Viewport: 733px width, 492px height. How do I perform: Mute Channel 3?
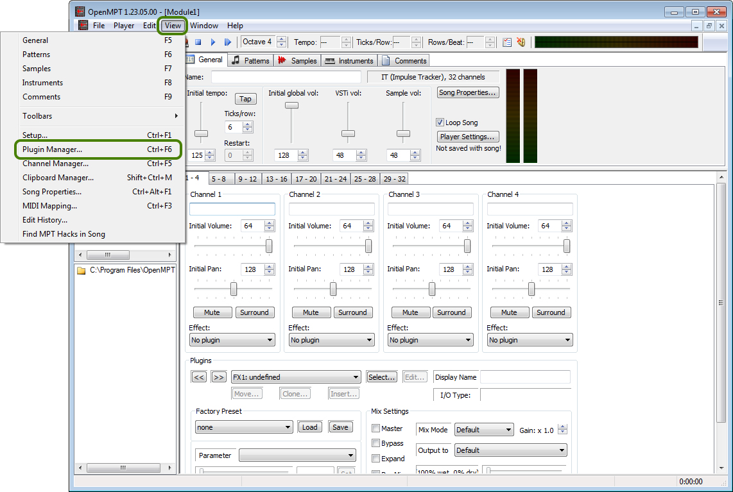click(x=410, y=312)
